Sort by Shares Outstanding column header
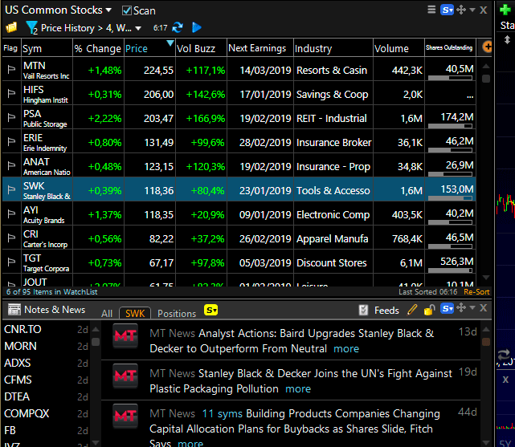This screenshot has height=447, width=515. pyautogui.click(x=450, y=48)
